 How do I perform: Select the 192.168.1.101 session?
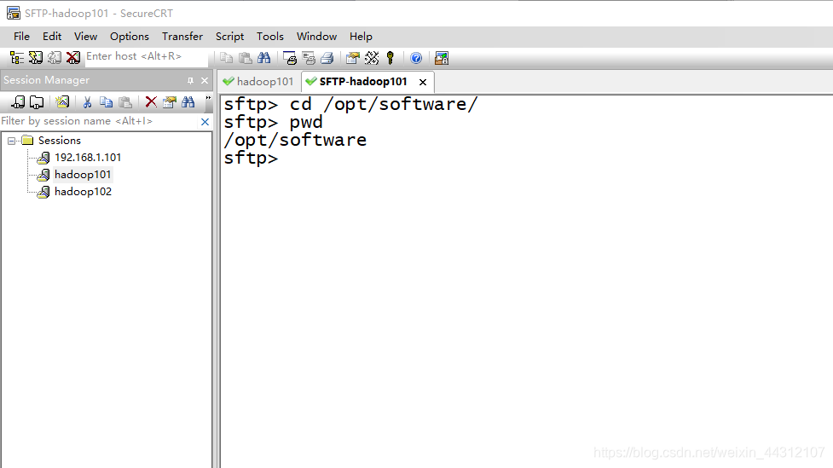coord(88,157)
